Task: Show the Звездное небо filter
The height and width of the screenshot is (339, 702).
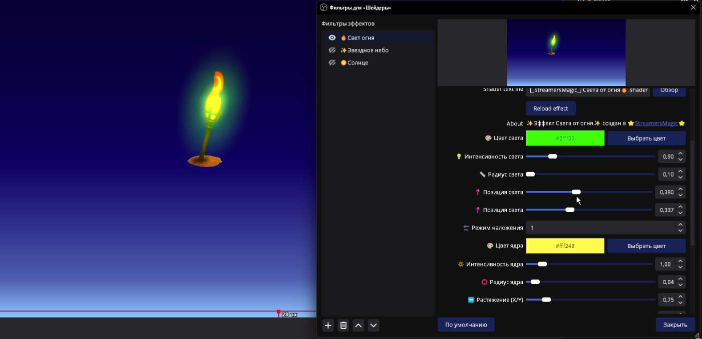Action: coord(331,50)
